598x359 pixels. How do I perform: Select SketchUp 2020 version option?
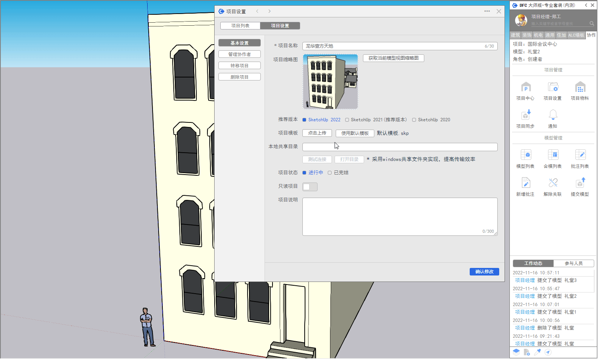point(414,120)
